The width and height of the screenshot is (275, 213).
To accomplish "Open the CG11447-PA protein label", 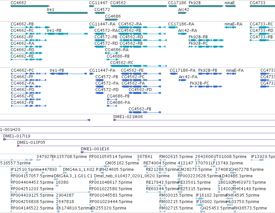I will pos(102,70).
